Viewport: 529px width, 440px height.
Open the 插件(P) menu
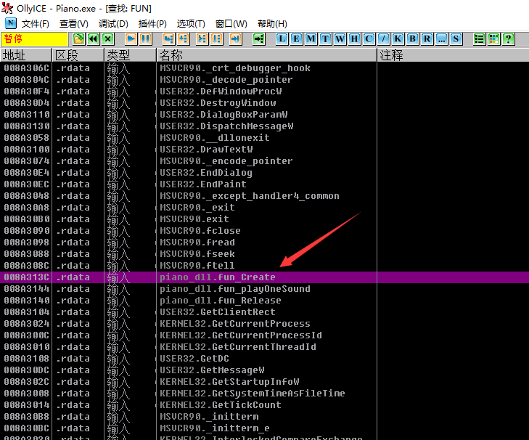pyautogui.click(x=152, y=24)
